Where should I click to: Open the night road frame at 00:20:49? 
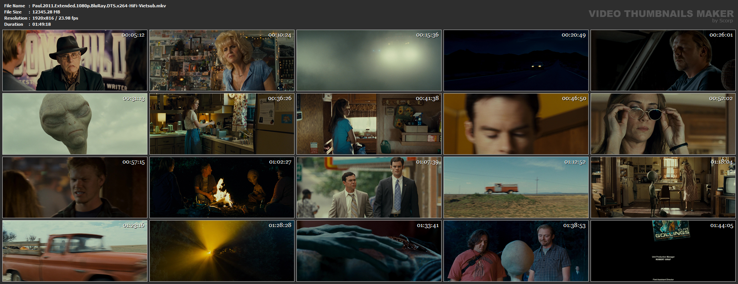[516, 60]
